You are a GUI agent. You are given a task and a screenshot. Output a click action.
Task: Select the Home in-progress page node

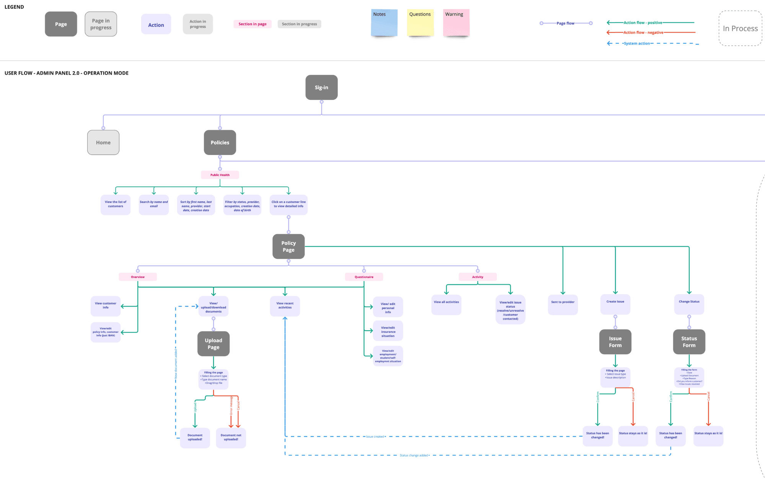pyautogui.click(x=103, y=142)
